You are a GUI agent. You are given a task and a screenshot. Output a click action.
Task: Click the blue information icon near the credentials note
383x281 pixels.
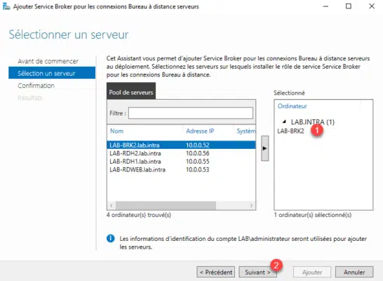[x=110, y=238]
